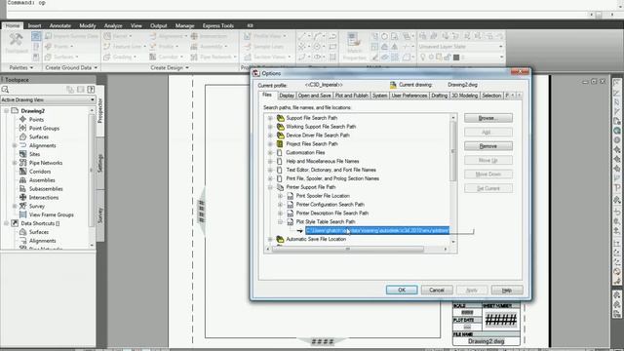Collapse Printer Support File Path node

[270, 187]
